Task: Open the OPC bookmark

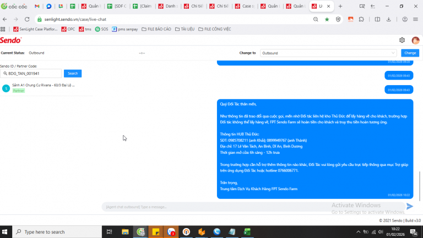Action: tap(68, 29)
